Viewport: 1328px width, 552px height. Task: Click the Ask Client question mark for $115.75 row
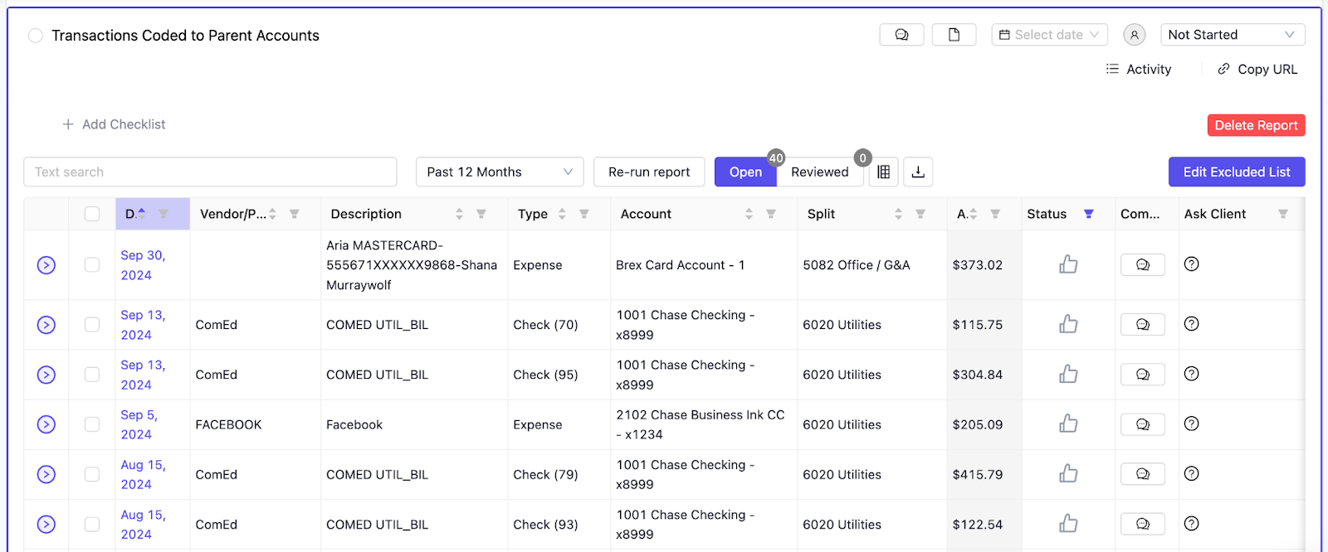pos(1191,324)
